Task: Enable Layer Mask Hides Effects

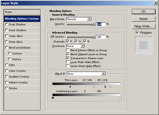Action: coord(68,62)
